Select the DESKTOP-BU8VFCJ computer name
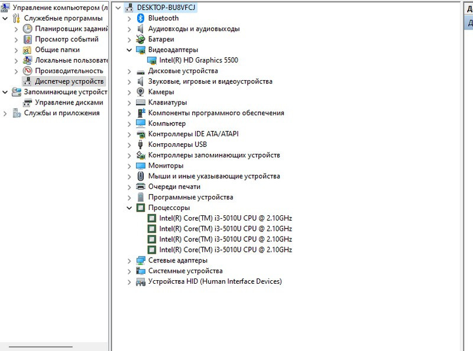473x351 pixels. 166,8
